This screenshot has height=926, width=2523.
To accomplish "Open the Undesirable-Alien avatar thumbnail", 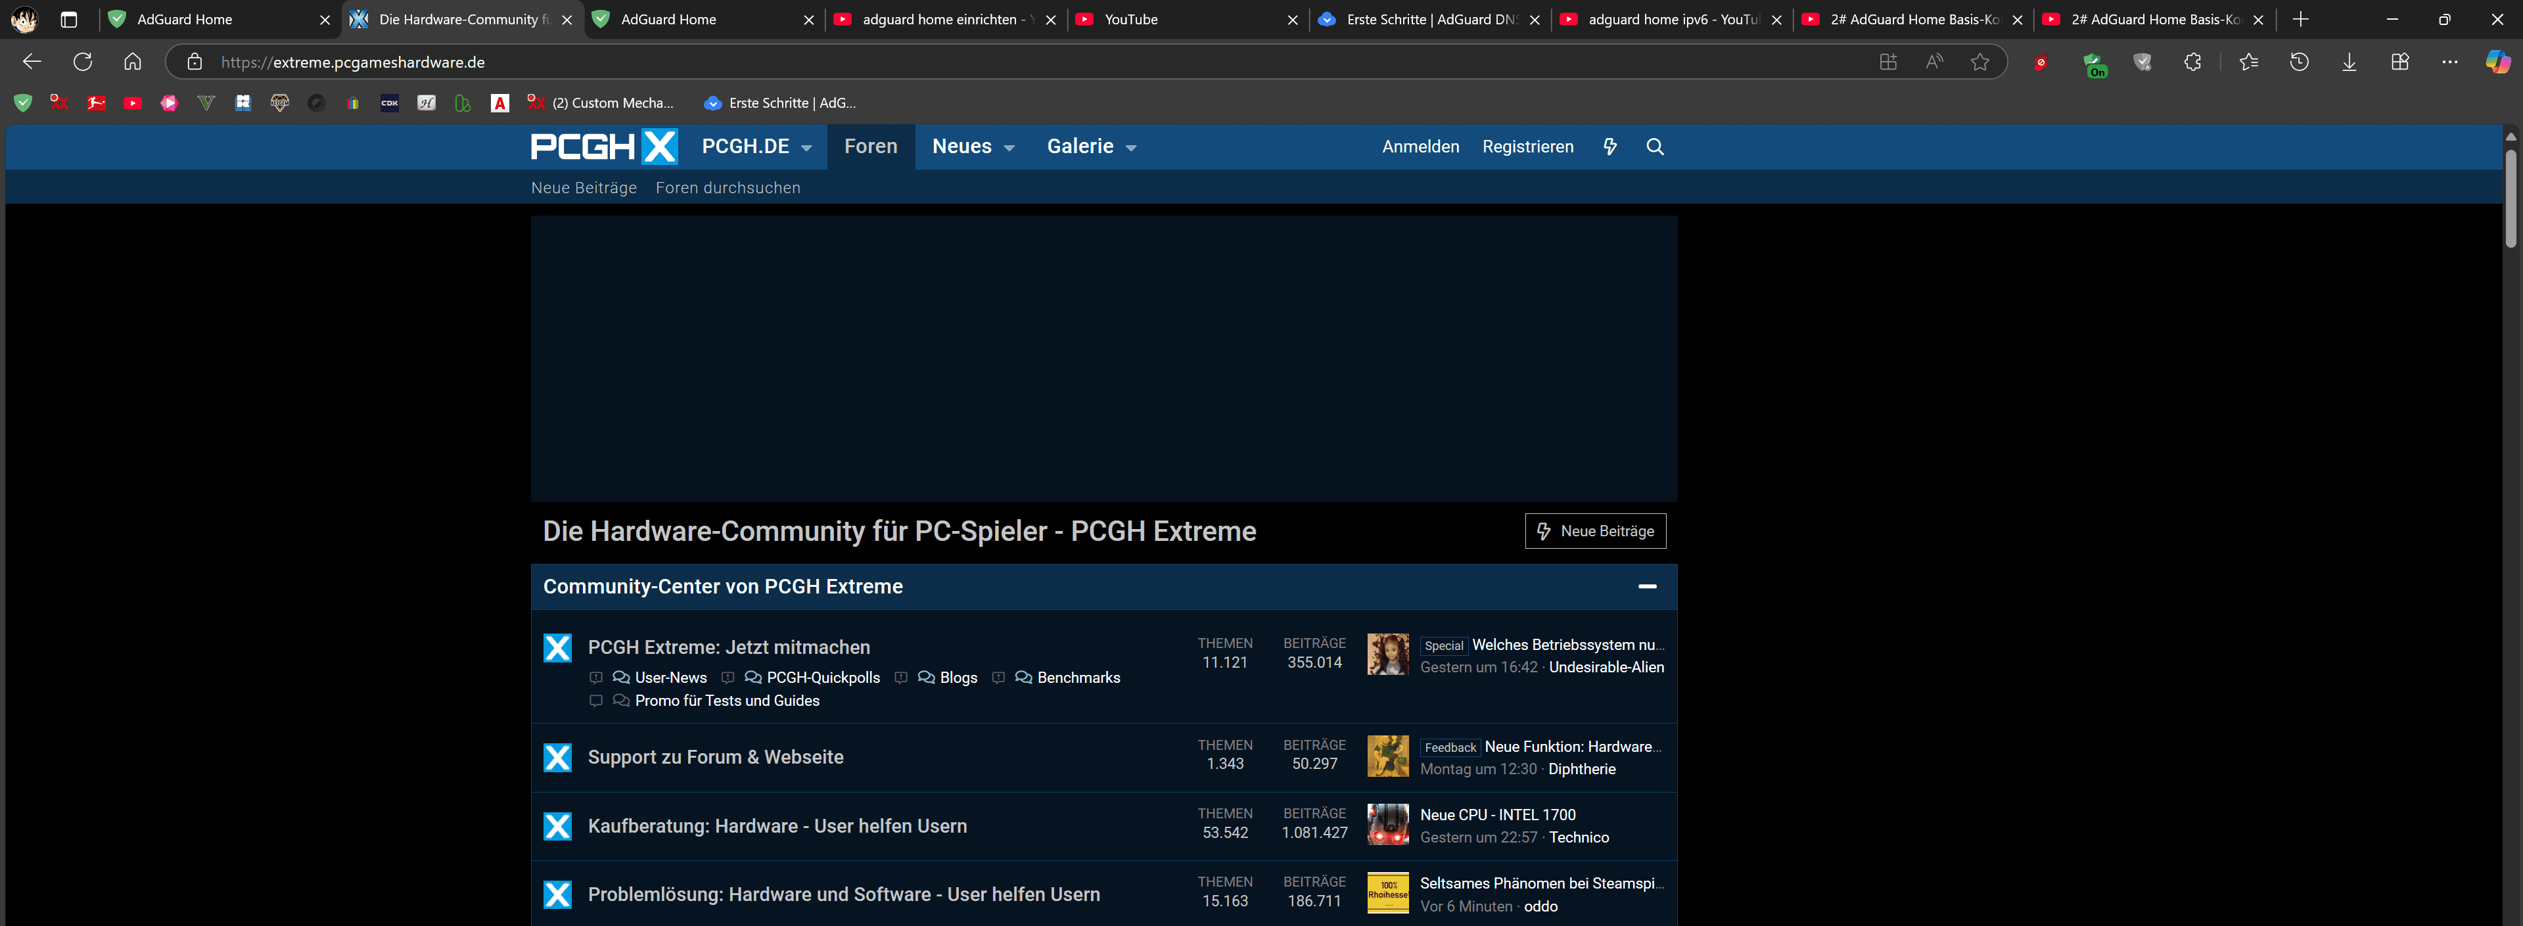I will click(x=1388, y=655).
